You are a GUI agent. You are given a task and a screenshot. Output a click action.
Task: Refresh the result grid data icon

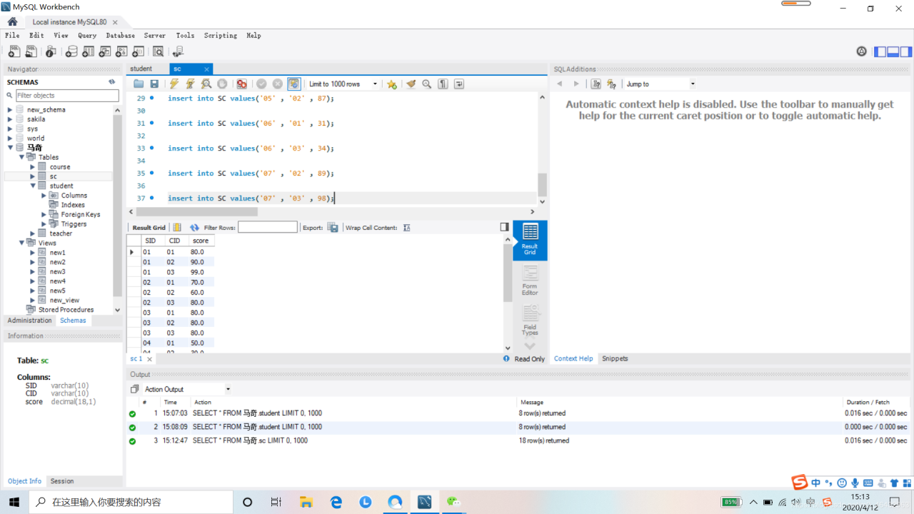tap(194, 228)
